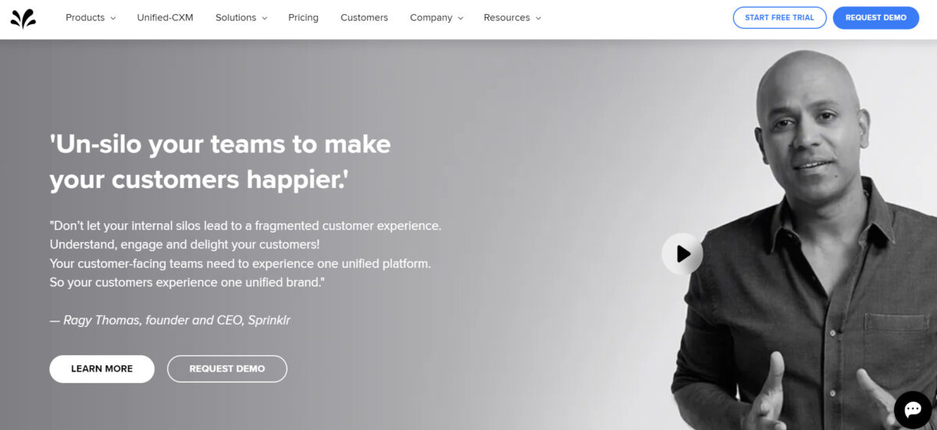Screen dimensions: 937x430
Task: Click the 'Un-silo your teams' headline
Action: tap(220, 162)
